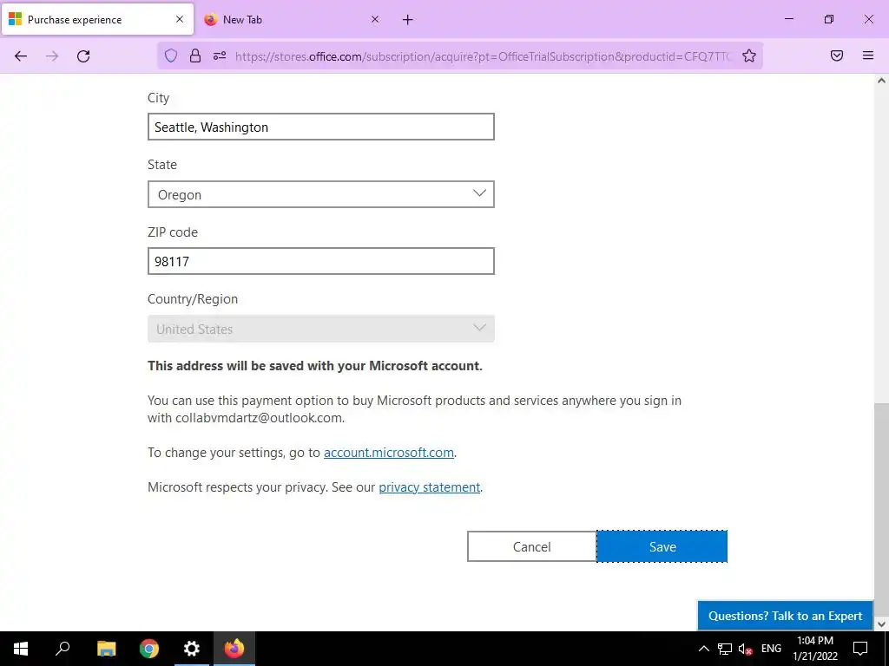The image size is (889, 666).
Task: Click the address bar URL
Action: click(x=484, y=56)
